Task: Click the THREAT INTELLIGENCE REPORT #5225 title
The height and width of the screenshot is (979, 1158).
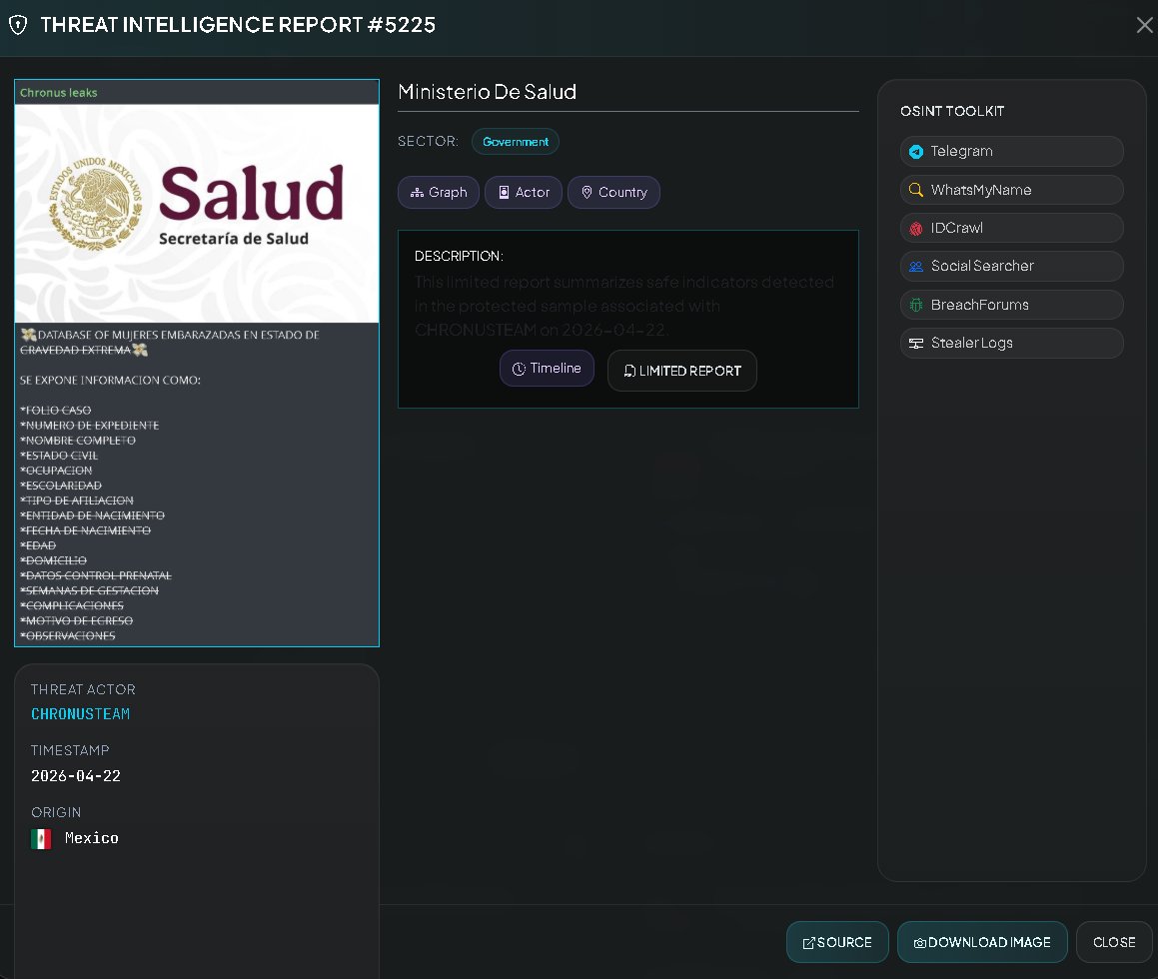Action: point(238,25)
